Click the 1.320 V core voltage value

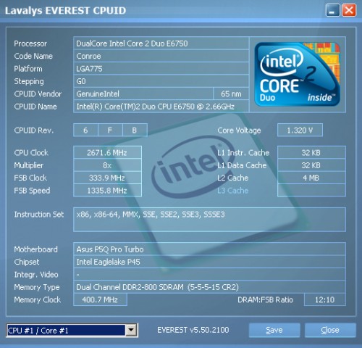coord(300,130)
